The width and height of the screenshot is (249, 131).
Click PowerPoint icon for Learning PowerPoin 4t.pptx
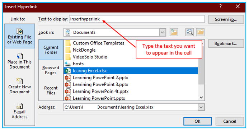point(68,92)
